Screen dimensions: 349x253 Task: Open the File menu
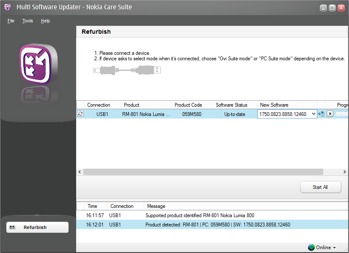[x=11, y=21]
